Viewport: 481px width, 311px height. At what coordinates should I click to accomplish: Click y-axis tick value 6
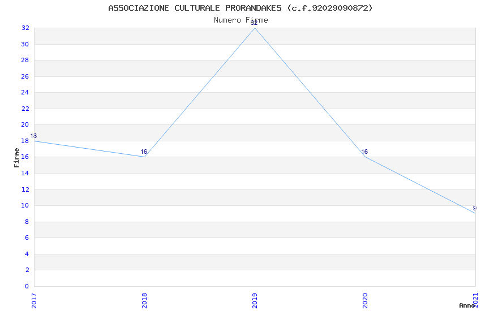(27, 237)
